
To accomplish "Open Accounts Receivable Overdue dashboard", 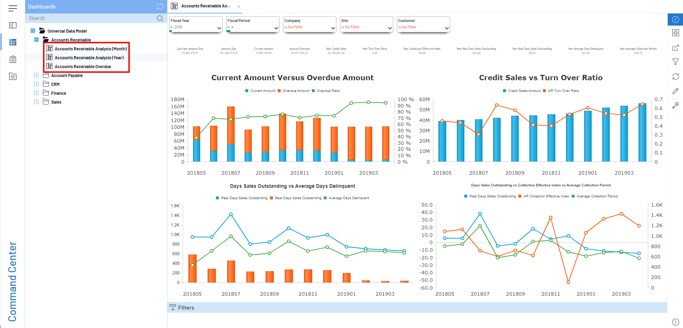I will (82, 67).
